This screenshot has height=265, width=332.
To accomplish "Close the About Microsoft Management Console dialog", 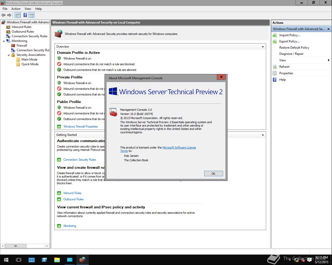I will (221, 77).
